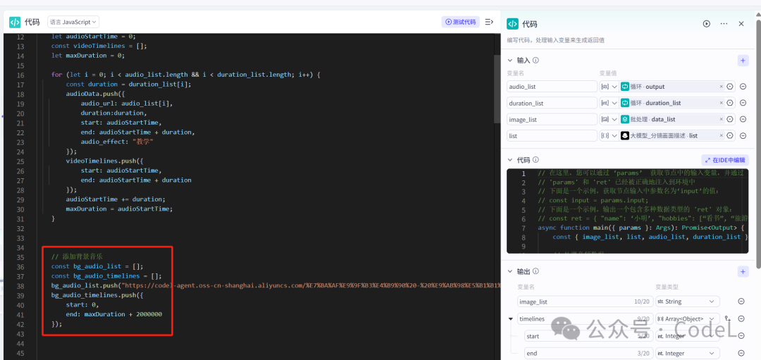Remove the duration_list input with minus icon

coord(743,104)
